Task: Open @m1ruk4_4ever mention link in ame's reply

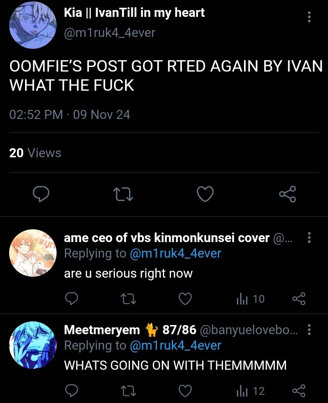Action: [176, 253]
